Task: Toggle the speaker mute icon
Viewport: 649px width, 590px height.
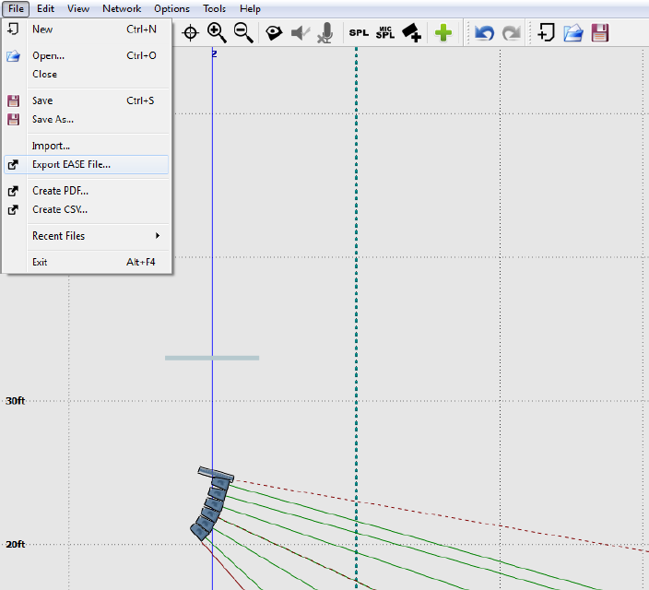Action: pyautogui.click(x=300, y=33)
